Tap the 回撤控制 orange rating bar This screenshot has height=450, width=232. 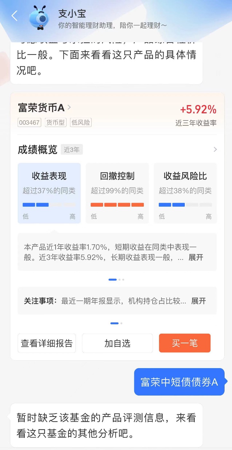pos(117,205)
